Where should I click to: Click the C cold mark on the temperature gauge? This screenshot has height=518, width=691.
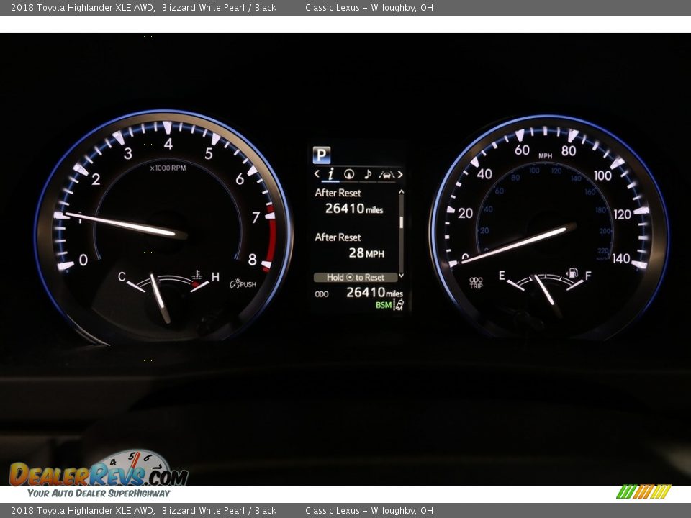pyautogui.click(x=122, y=276)
